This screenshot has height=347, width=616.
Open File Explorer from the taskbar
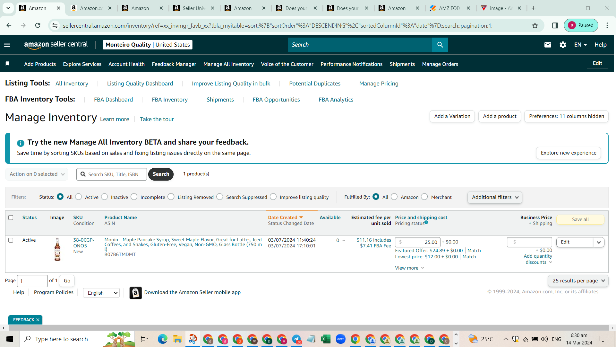click(x=177, y=339)
